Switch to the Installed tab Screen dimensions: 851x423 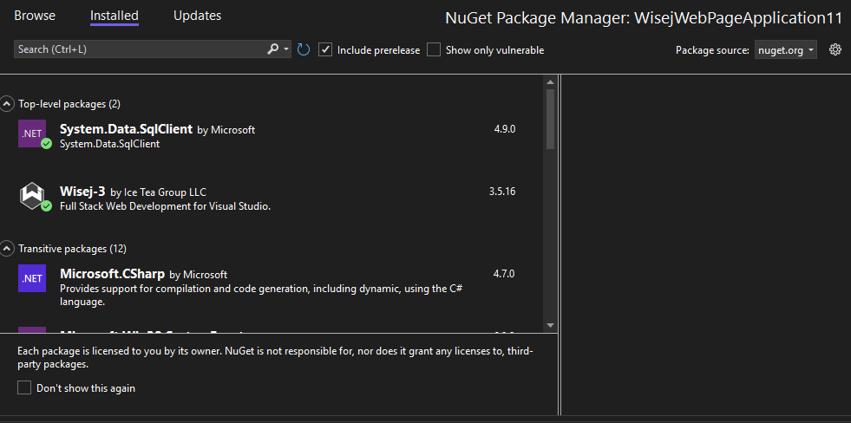(x=114, y=16)
